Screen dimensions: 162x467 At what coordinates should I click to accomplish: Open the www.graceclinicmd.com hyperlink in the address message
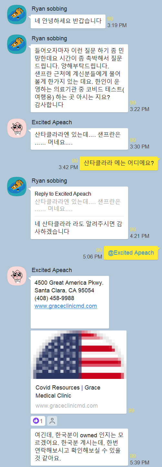66,306
